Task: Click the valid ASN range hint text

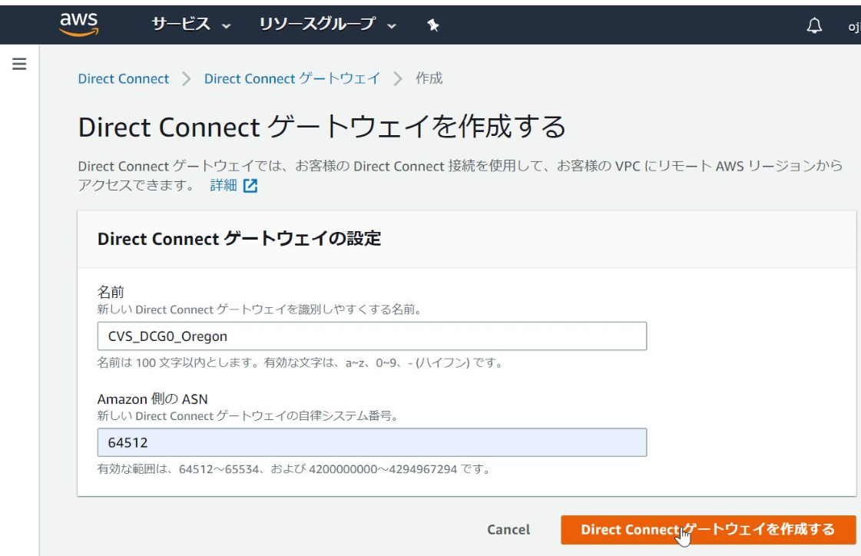Action: click(x=293, y=469)
